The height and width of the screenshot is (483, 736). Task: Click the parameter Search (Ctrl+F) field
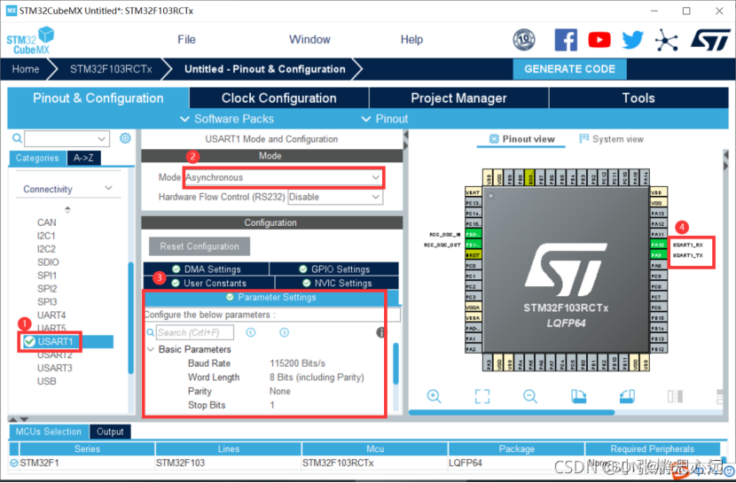tap(195, 332)
